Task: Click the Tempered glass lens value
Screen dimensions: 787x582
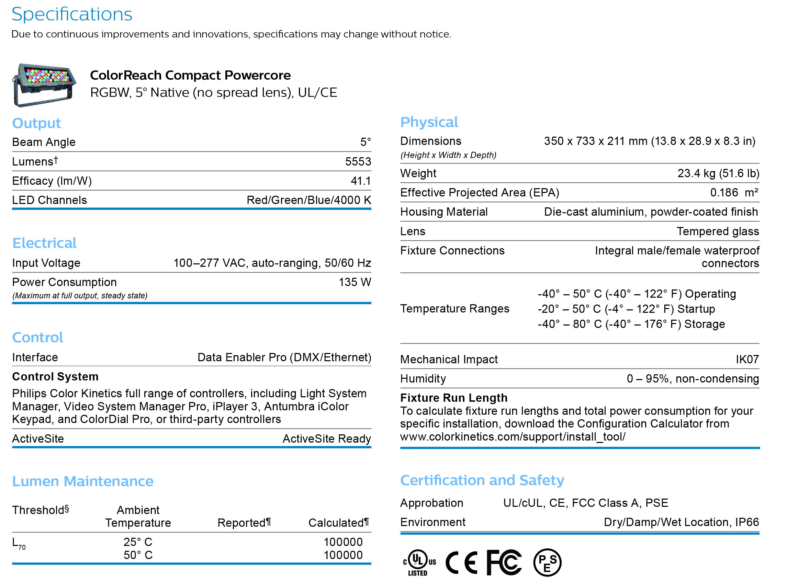Action: pos(718,231)
